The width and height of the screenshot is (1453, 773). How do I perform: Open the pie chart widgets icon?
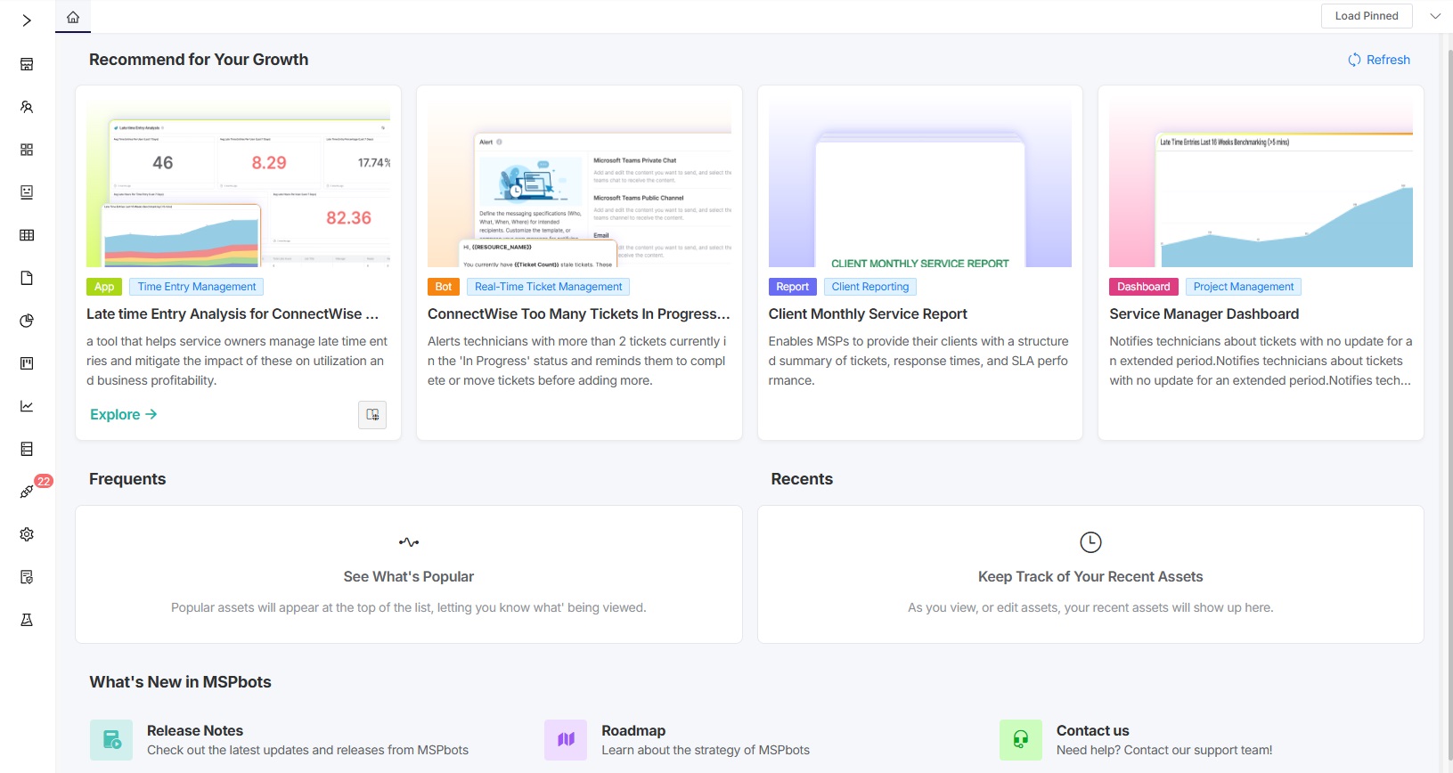point(27,321)
